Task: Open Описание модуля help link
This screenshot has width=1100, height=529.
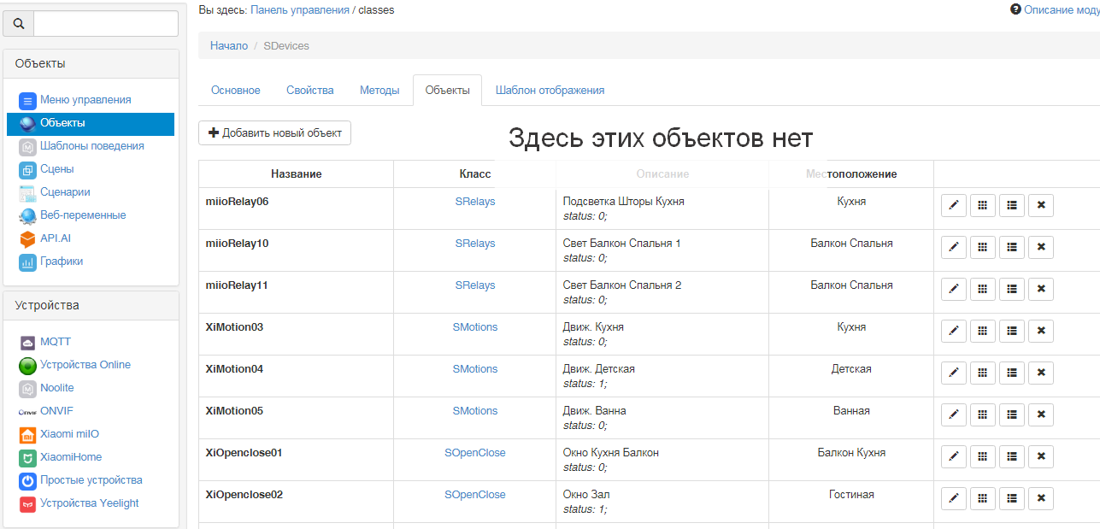Action: pyautogui.click(x=1060, y=9)
